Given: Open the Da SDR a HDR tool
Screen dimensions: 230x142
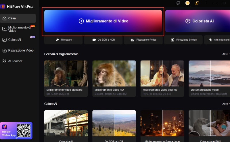Looking at the screenshot, I should [104, 40].
